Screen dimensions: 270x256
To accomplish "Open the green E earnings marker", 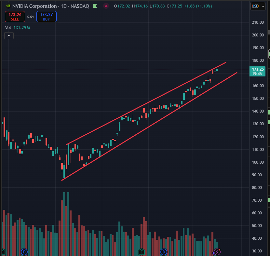I will pyautogui.click(x=142, y=252).
